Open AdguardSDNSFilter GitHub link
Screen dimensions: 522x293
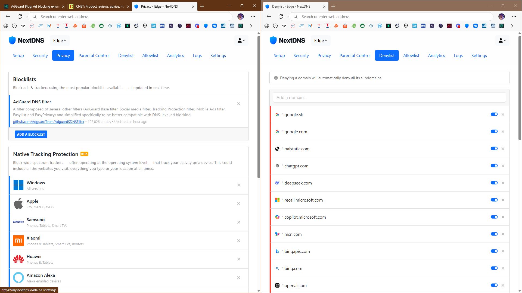coord(49,122)
